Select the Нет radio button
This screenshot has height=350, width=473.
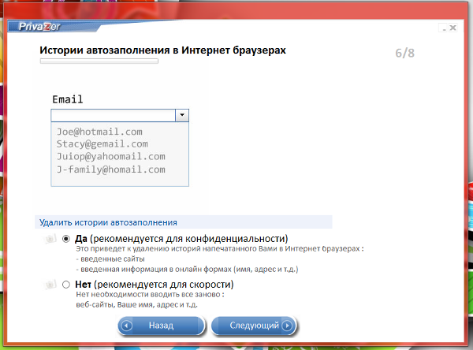pos(66,285)
